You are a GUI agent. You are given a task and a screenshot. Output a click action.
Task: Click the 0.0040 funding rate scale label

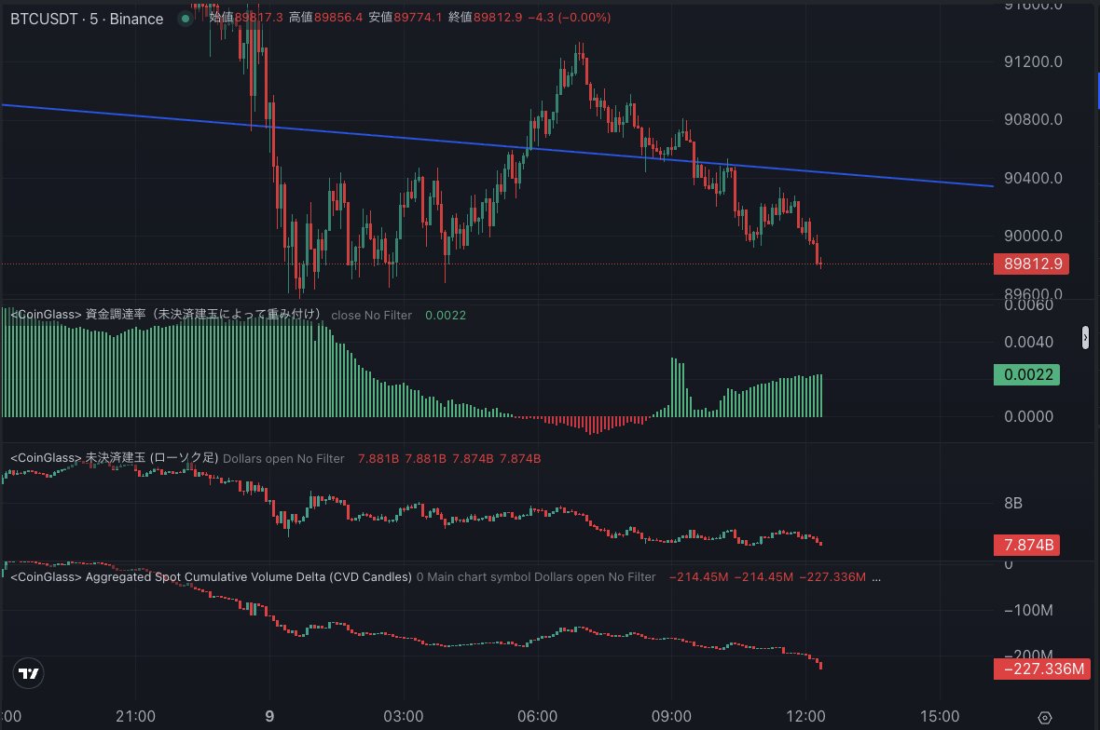coord(1028,343)
